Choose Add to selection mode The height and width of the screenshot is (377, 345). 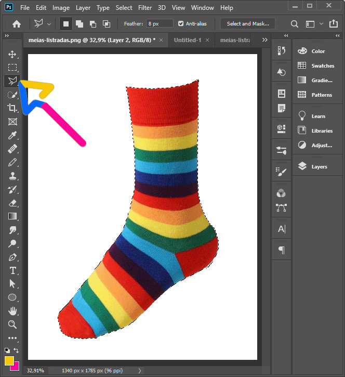pos(79,24)
